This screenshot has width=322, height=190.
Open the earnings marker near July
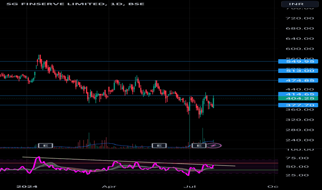199,146
